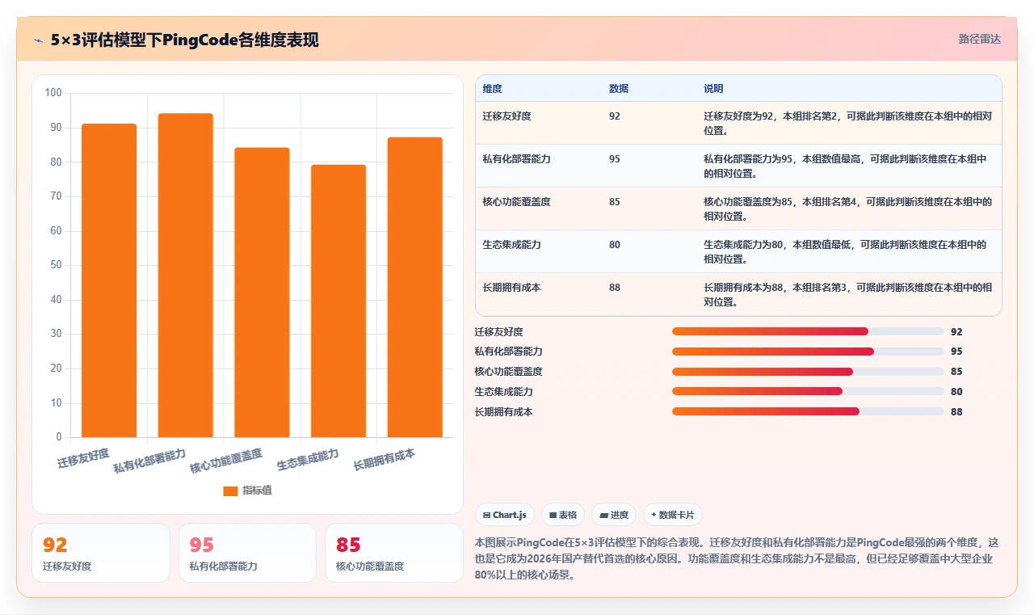Toggle the 指标值 legend color box
This screenshot has height=615, width=1034.
point(230,491)
